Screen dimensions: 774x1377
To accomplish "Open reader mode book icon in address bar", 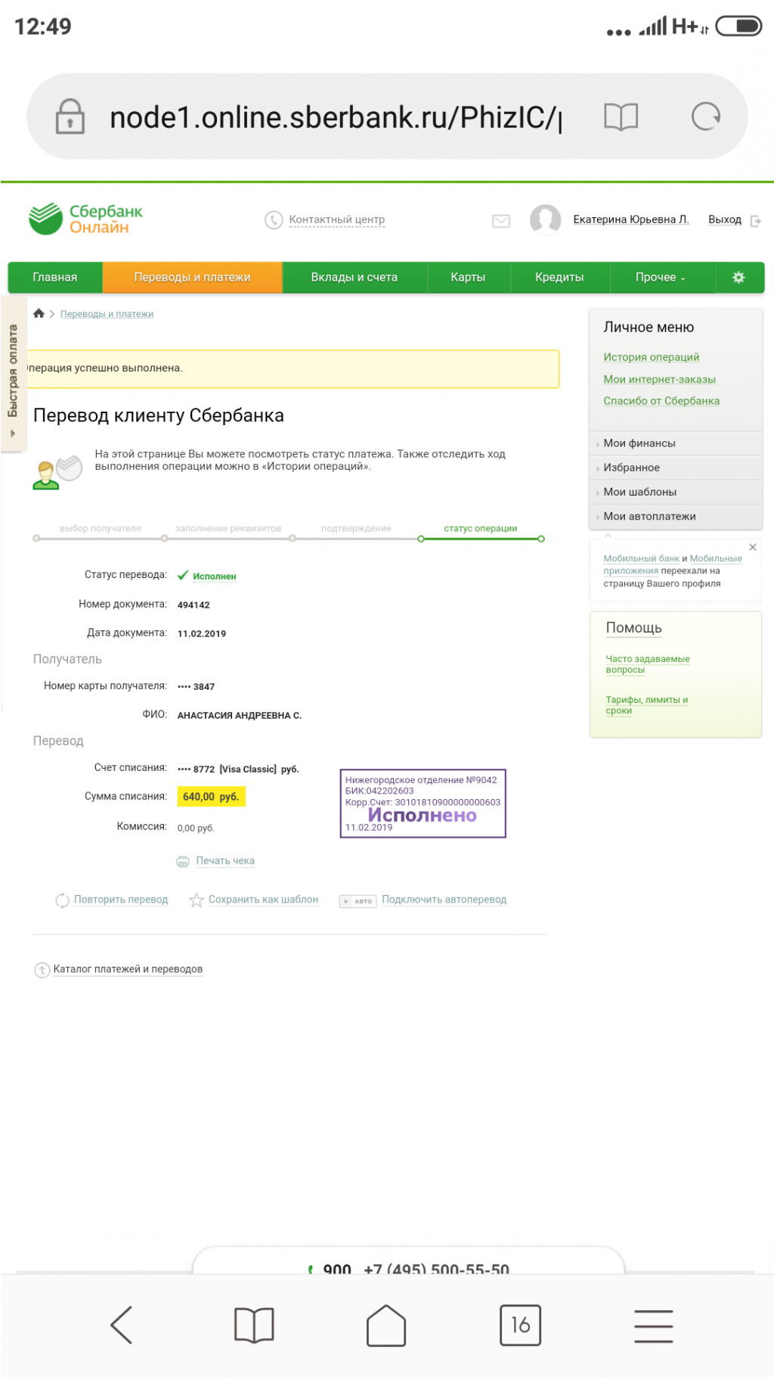I will coord(621,117).
